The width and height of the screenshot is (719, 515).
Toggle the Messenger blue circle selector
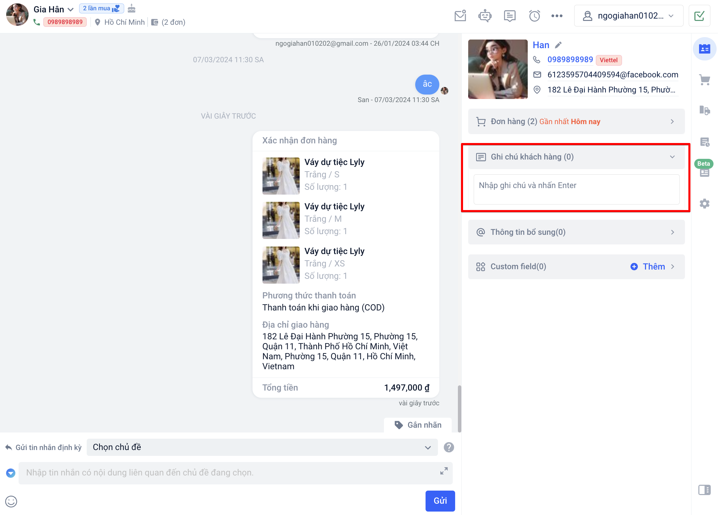tap(11, 473)
